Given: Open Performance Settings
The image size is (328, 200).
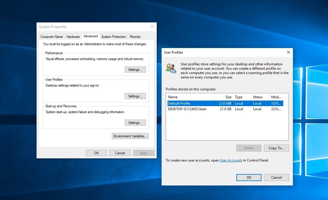Looking at the screenshot, I should (x=135, y=69).
